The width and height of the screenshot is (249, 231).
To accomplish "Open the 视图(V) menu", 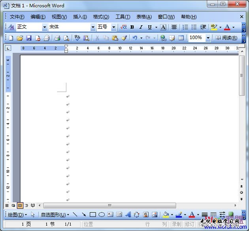I will [x=59, y=17].
